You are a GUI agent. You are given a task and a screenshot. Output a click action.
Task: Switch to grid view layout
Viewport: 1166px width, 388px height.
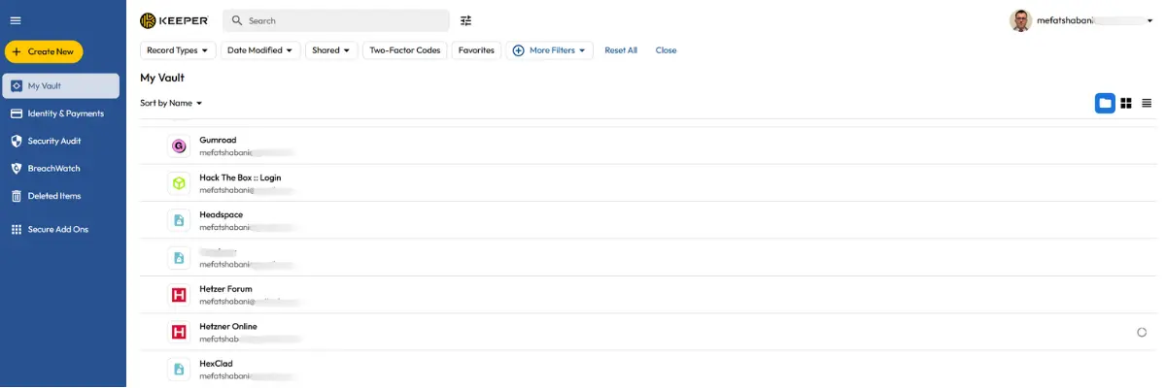[1126, 103]
